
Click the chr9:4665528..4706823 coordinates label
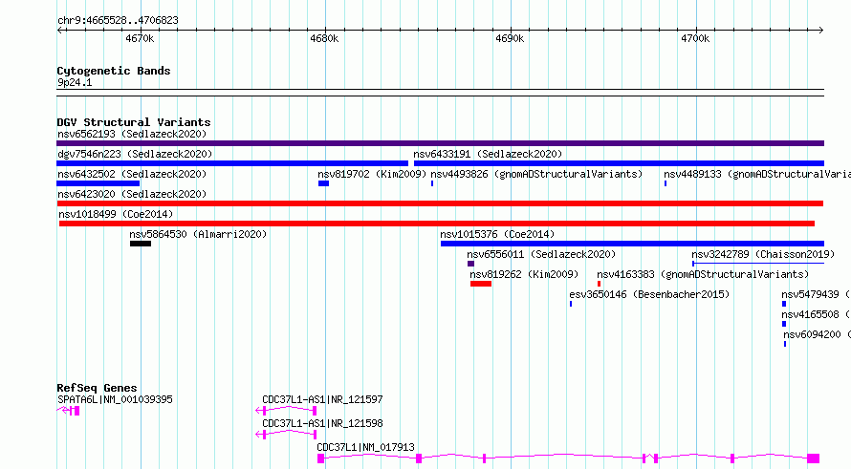[118, 20]
